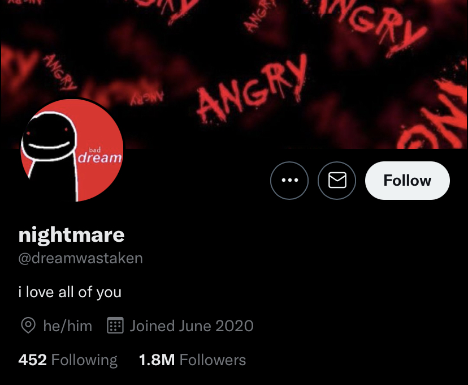The height and width of the screenshot is (385, 468).
Task: Click the location pin icon
Action: pyautogui.click(x=28, y=326)
